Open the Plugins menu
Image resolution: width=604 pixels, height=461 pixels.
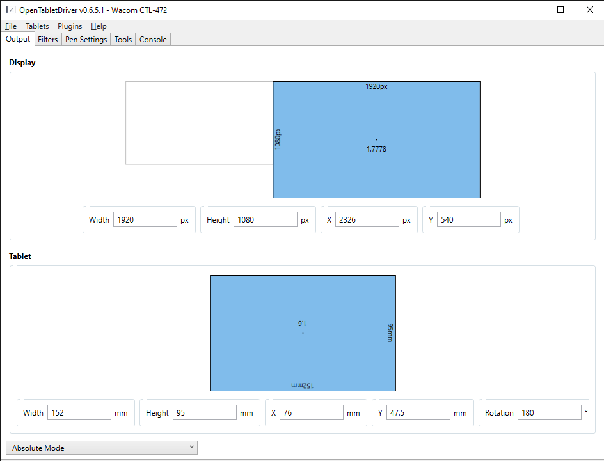[70, 26]
